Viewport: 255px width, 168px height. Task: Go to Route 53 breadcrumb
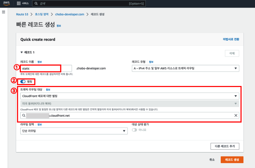click(22, 14)
